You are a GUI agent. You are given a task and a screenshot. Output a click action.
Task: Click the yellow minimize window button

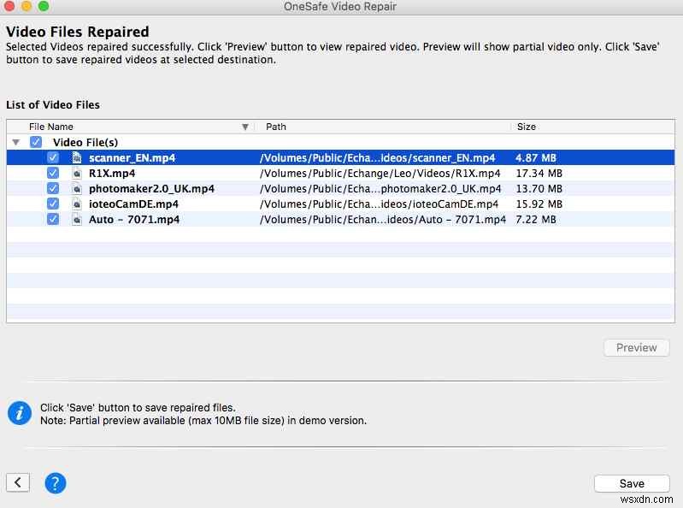[x=26, y=6]
